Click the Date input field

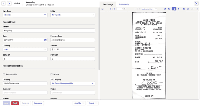pyautogui.click(x=25, y=40)
